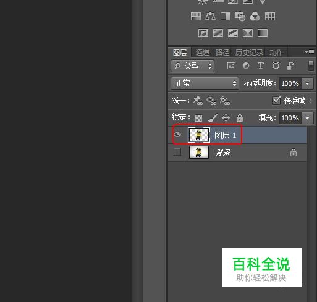Click the padlock on 背景 layer
The image size is (317, 302).
pyautogui.click(x=294, y=153)
